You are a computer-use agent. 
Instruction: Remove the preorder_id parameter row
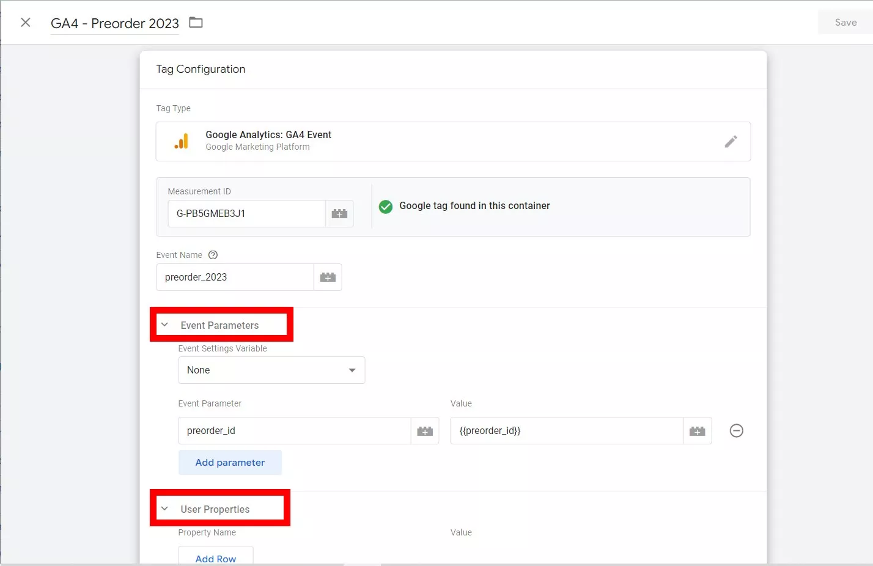737,431
